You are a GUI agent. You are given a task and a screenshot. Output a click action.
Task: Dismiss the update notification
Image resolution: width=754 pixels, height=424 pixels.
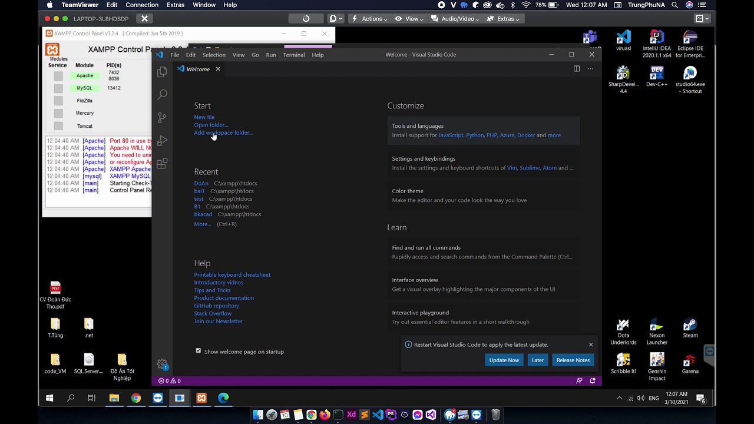coord(591,344)
